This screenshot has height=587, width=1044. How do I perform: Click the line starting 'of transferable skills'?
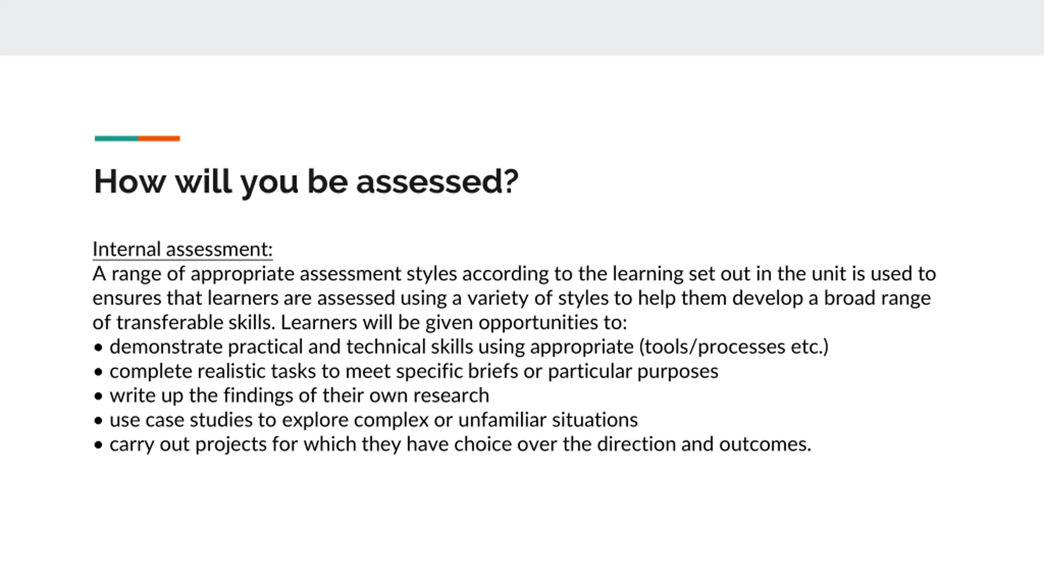[360, 323]
